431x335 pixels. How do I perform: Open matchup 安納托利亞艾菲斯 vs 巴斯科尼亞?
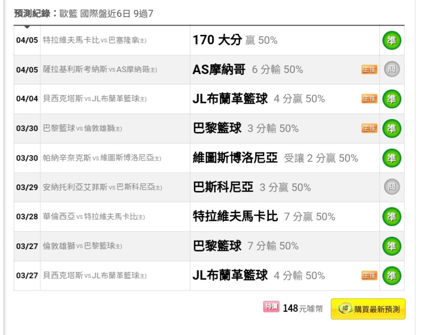(x=102, y=187)
